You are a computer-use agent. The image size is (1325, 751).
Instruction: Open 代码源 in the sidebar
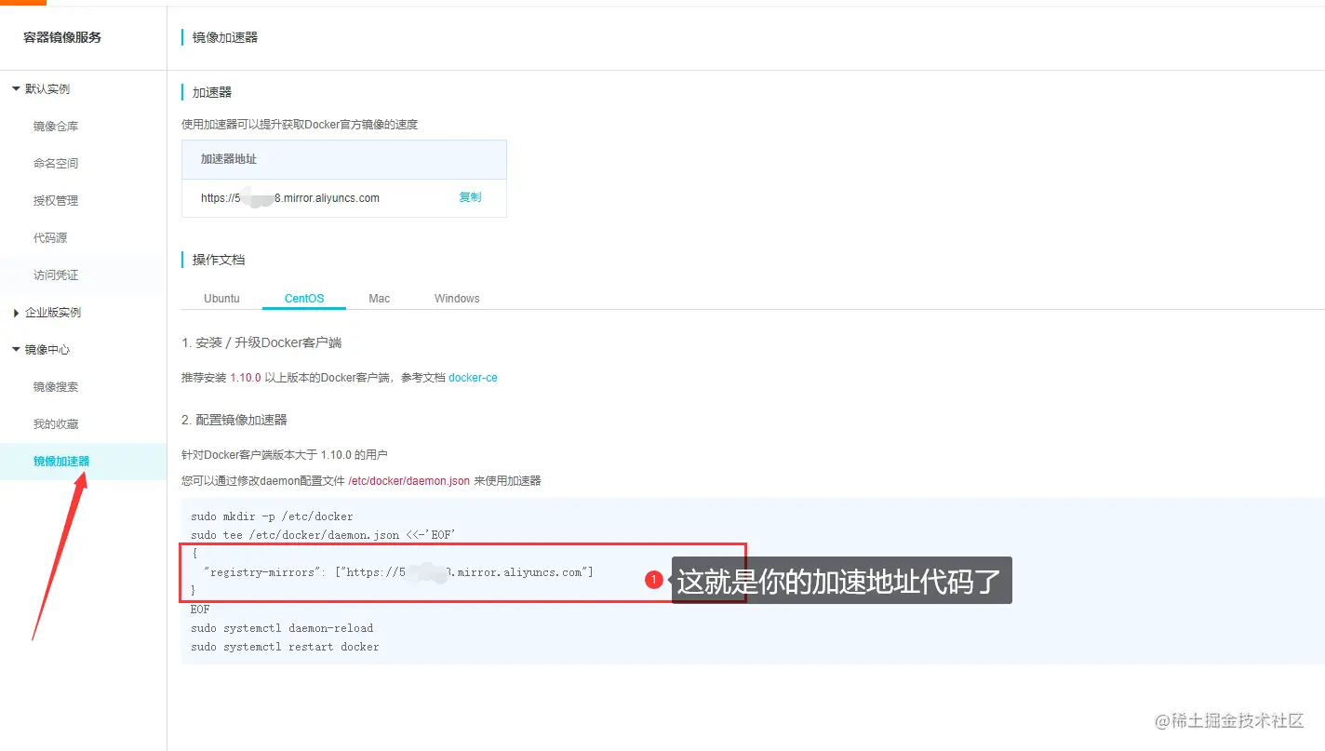click(50, 238)
